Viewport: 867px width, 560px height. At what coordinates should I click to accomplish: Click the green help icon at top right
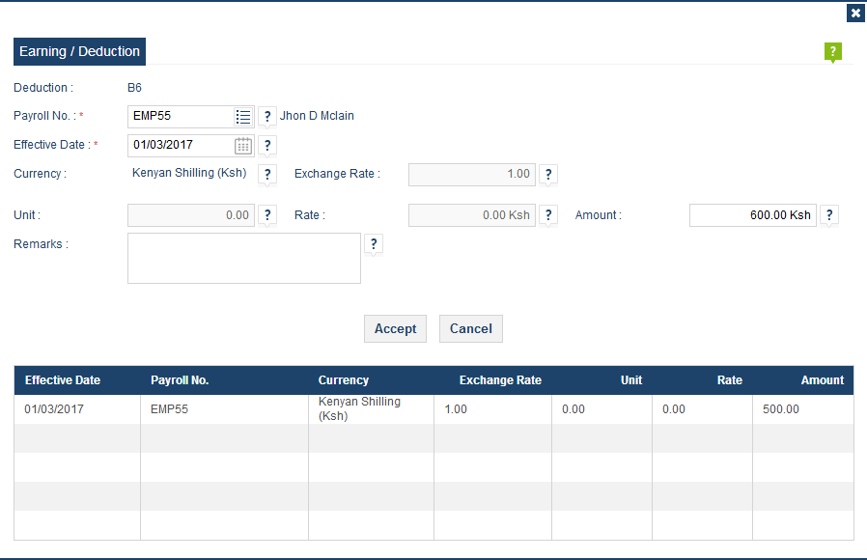click(832, 52)
